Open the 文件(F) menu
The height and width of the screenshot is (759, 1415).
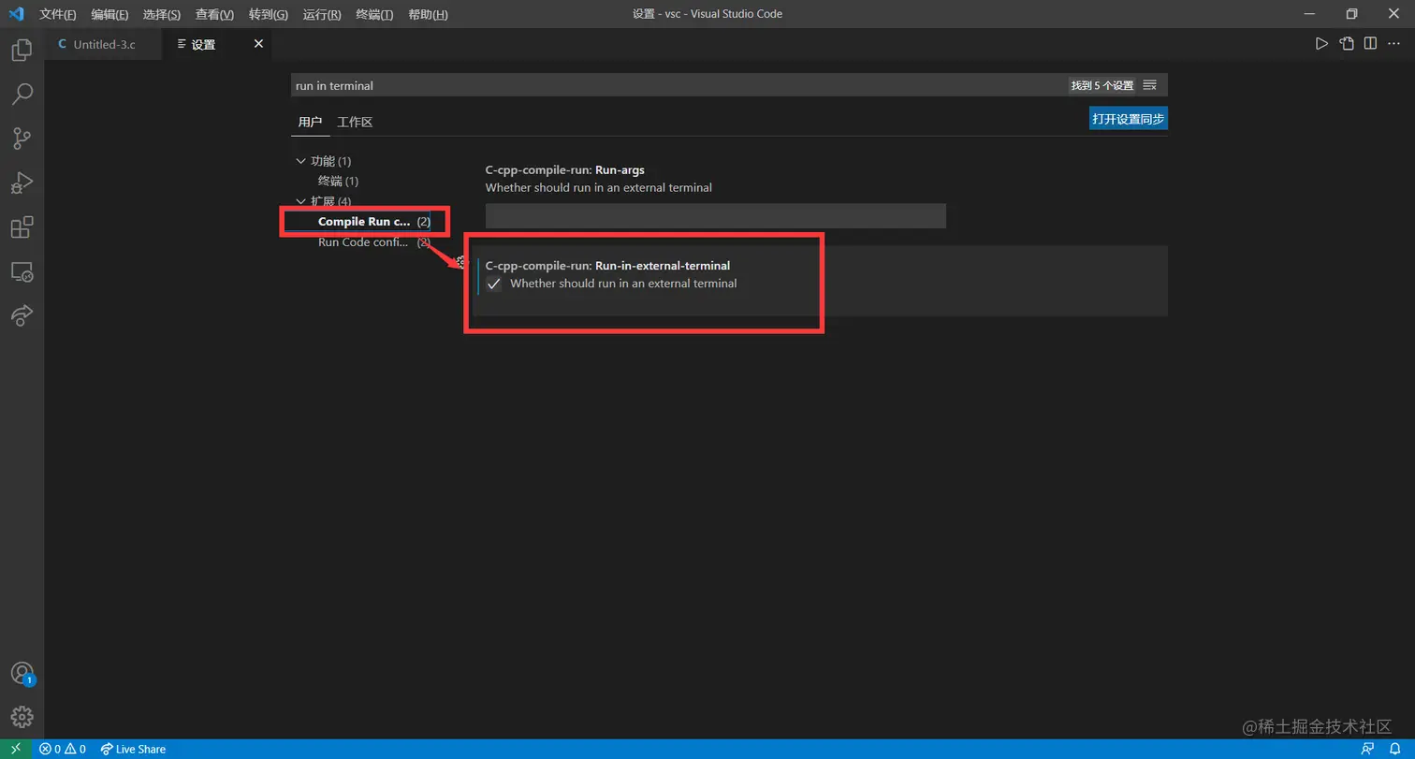pyautogui.click(x=58, y=14)
